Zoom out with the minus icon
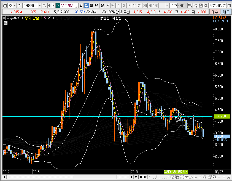Viewport: 232px width, 181px height. tap(219, 177)
